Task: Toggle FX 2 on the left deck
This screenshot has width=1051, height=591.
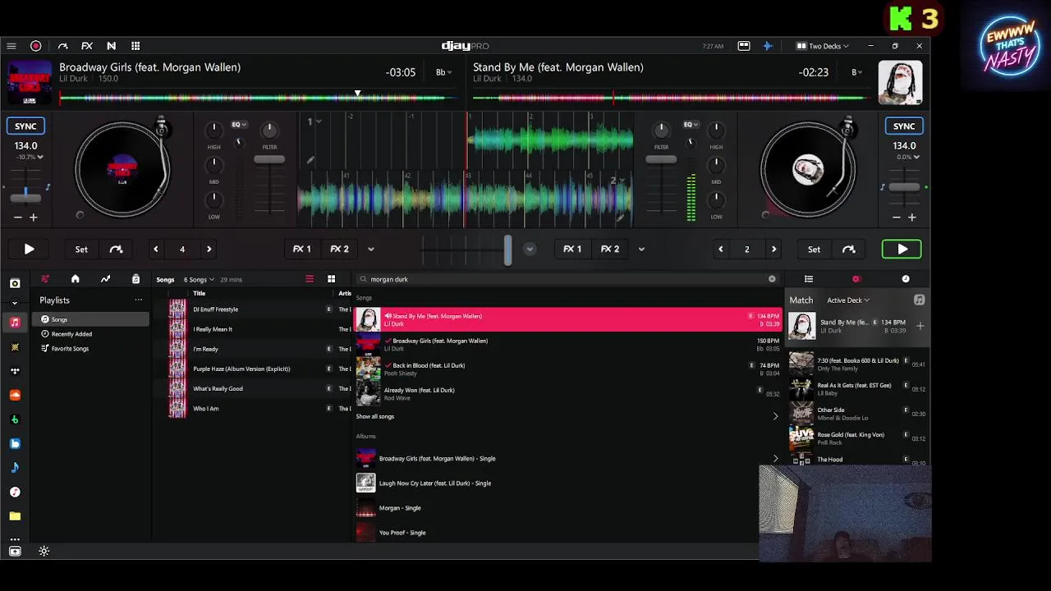Action: point(339,249)
